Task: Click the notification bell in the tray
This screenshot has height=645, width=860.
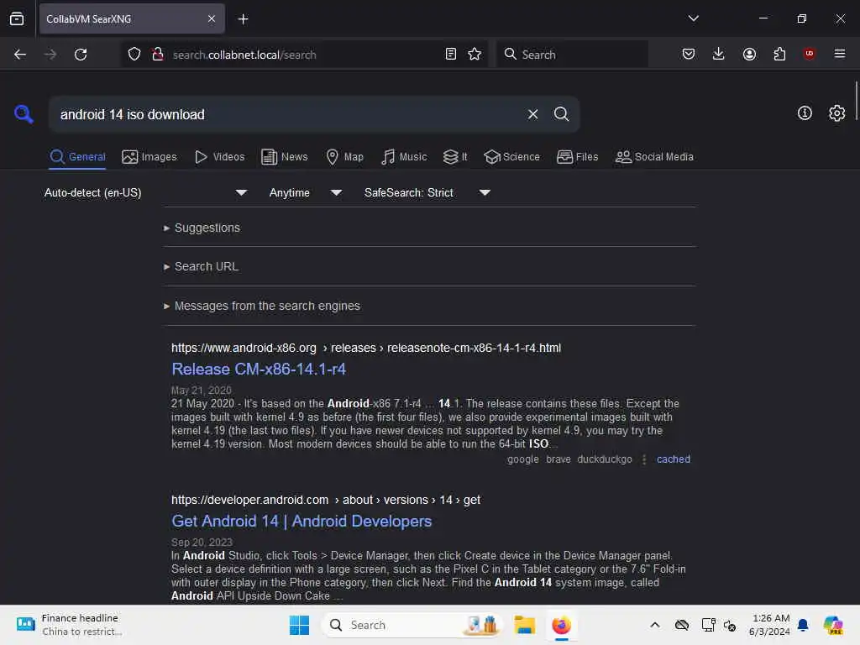Action: click(802, 625)
